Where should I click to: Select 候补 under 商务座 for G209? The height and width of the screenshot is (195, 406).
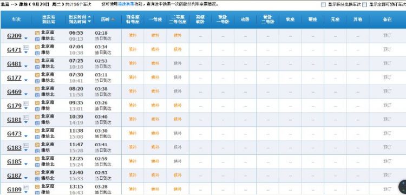133,35
